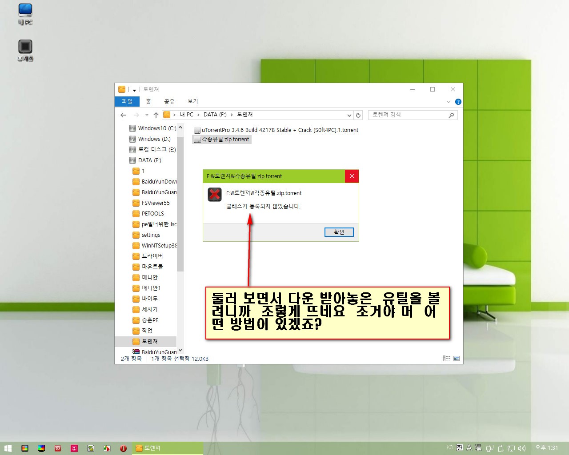The image size is (569, 455).
Task: Select 매니안 folder in tree
Action: (x=145, y=278)
